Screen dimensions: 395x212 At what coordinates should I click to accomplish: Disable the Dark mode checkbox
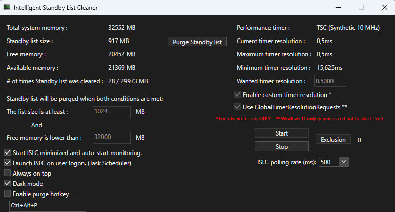8,183
